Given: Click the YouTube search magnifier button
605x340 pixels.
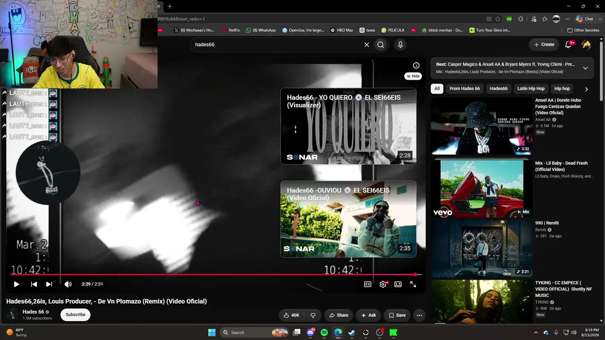Looking at the screenshot, I should (380, 44).
